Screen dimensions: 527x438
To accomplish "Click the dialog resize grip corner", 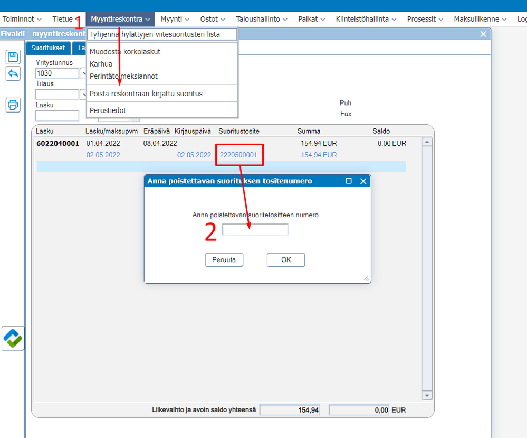I will (366, 278).
